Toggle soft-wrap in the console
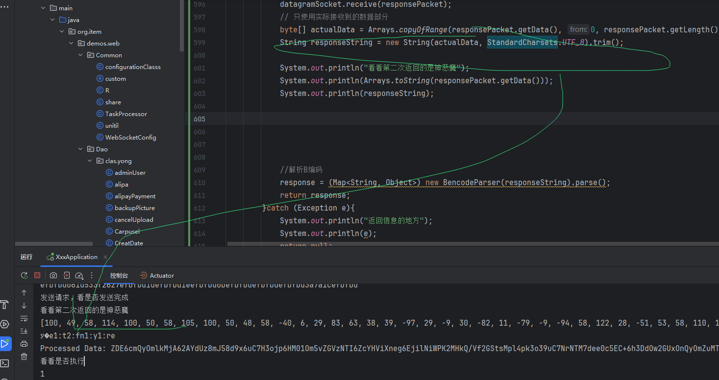This screenshot has width=719, height=380. pyautogui.click(x=24, y=318)
